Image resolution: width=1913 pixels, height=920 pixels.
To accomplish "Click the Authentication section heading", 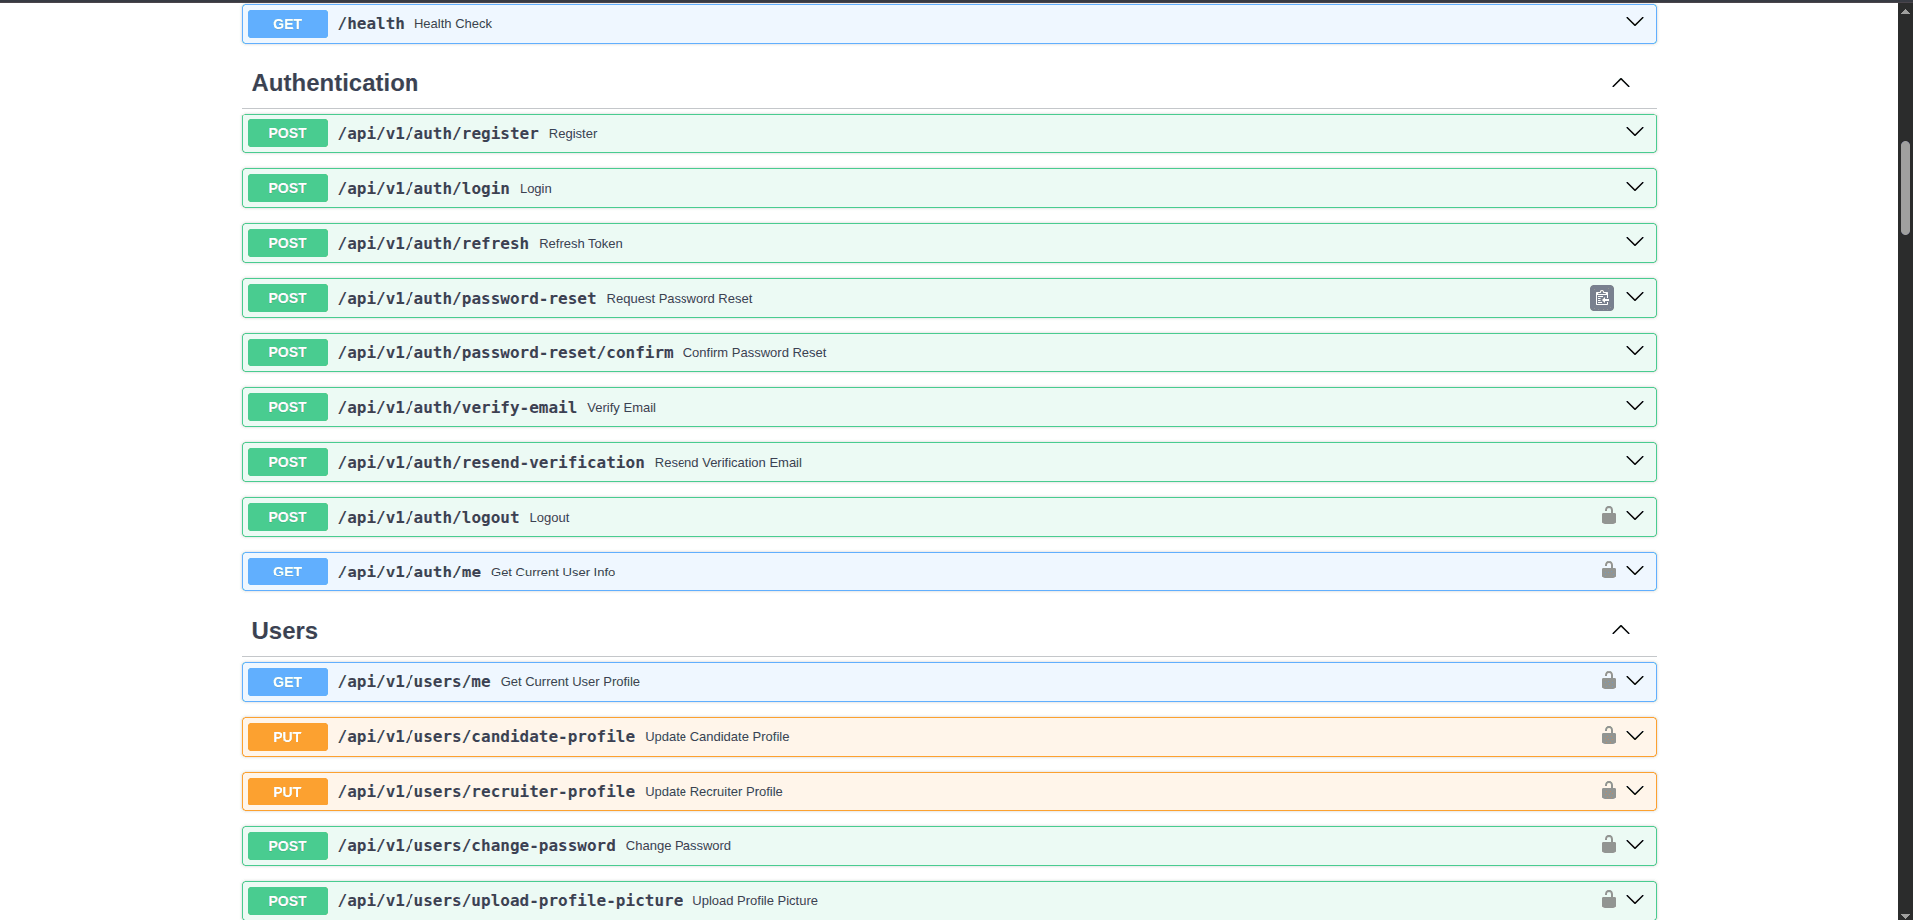I will pos(335,83).
